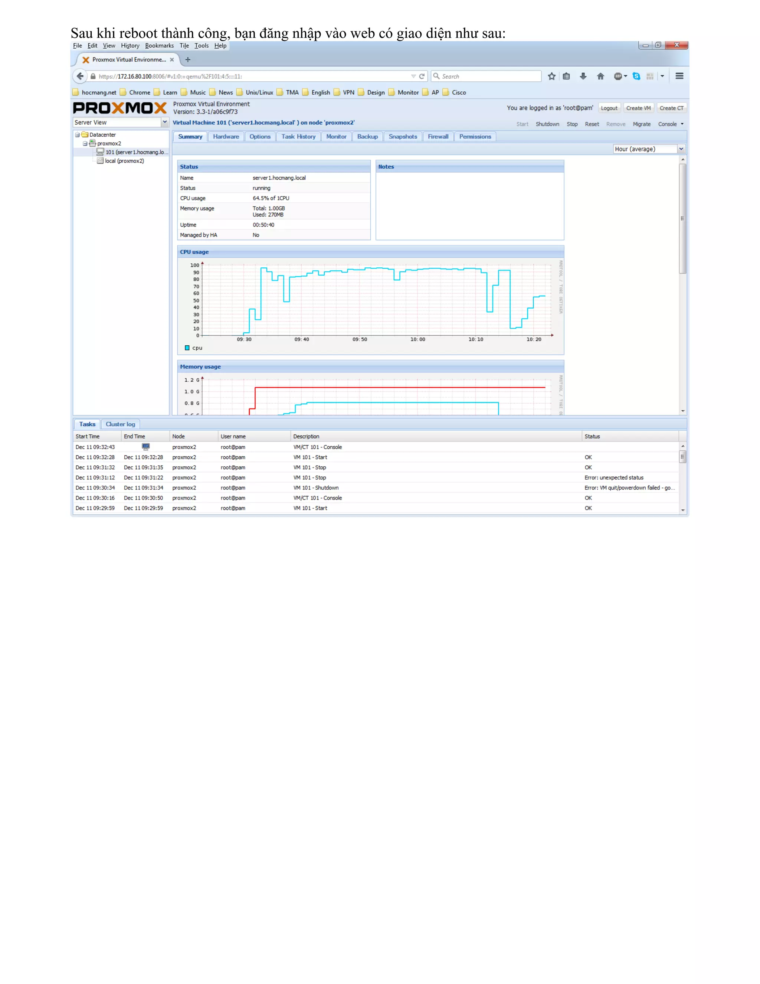Click the browser home icon
Viewport: 760px width, 984px height.
601,76
